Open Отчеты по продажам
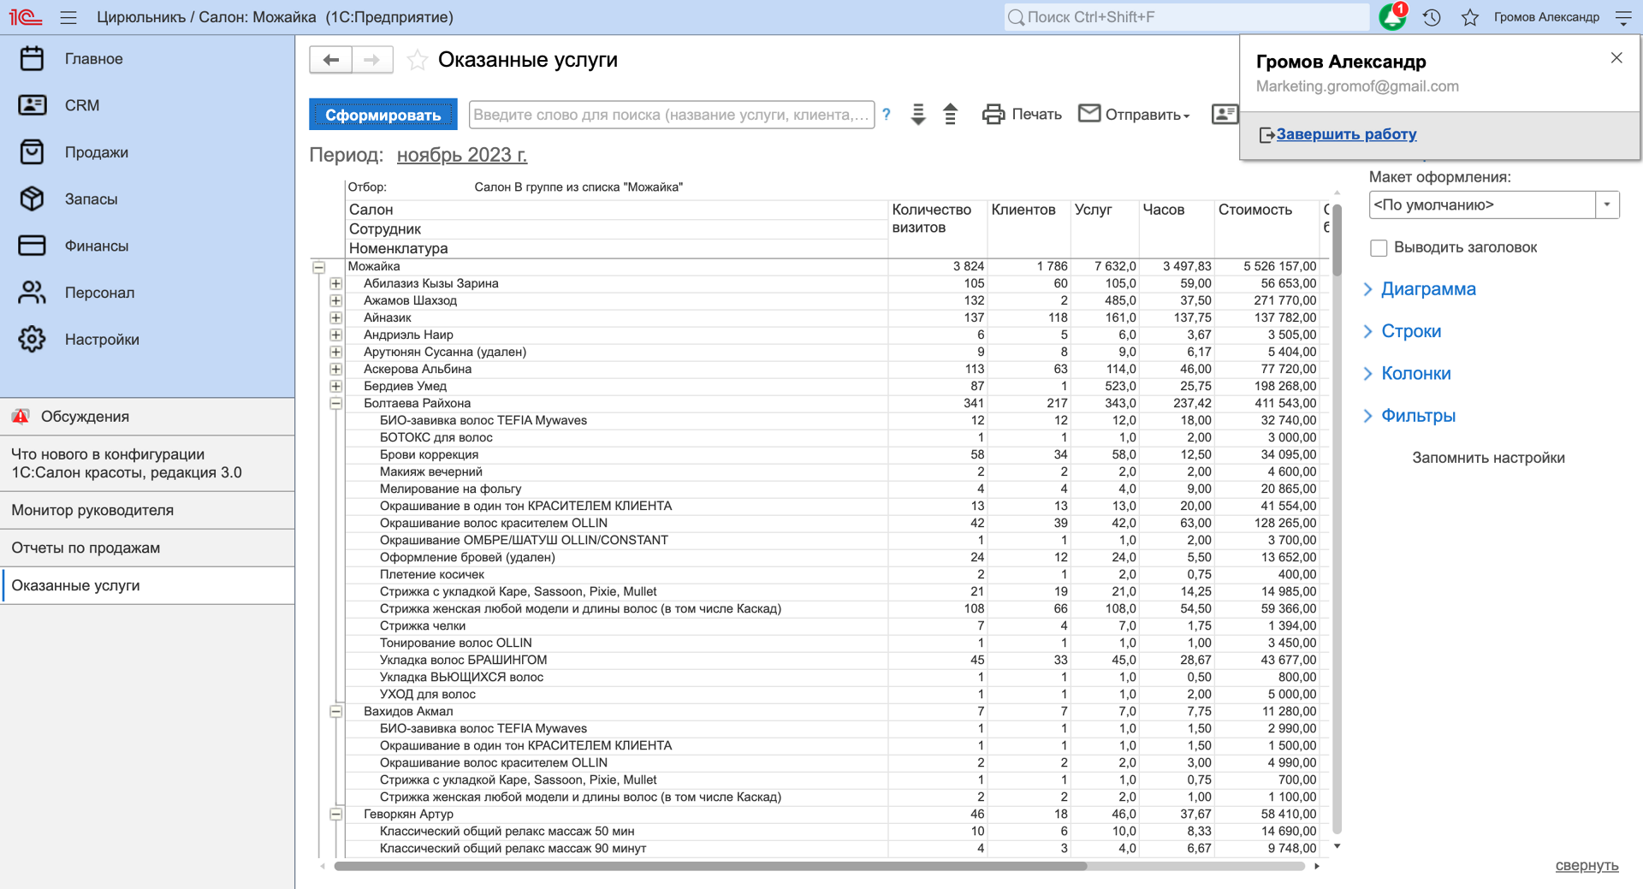Viewport: 1643px width, 889px height. (147, 548)
